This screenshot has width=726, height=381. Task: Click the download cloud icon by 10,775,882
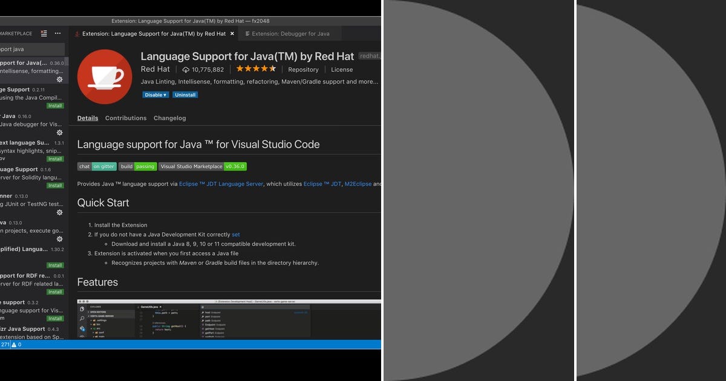click(x=186, y=70)
